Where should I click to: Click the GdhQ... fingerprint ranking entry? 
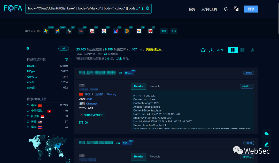(x=32, y=77)
